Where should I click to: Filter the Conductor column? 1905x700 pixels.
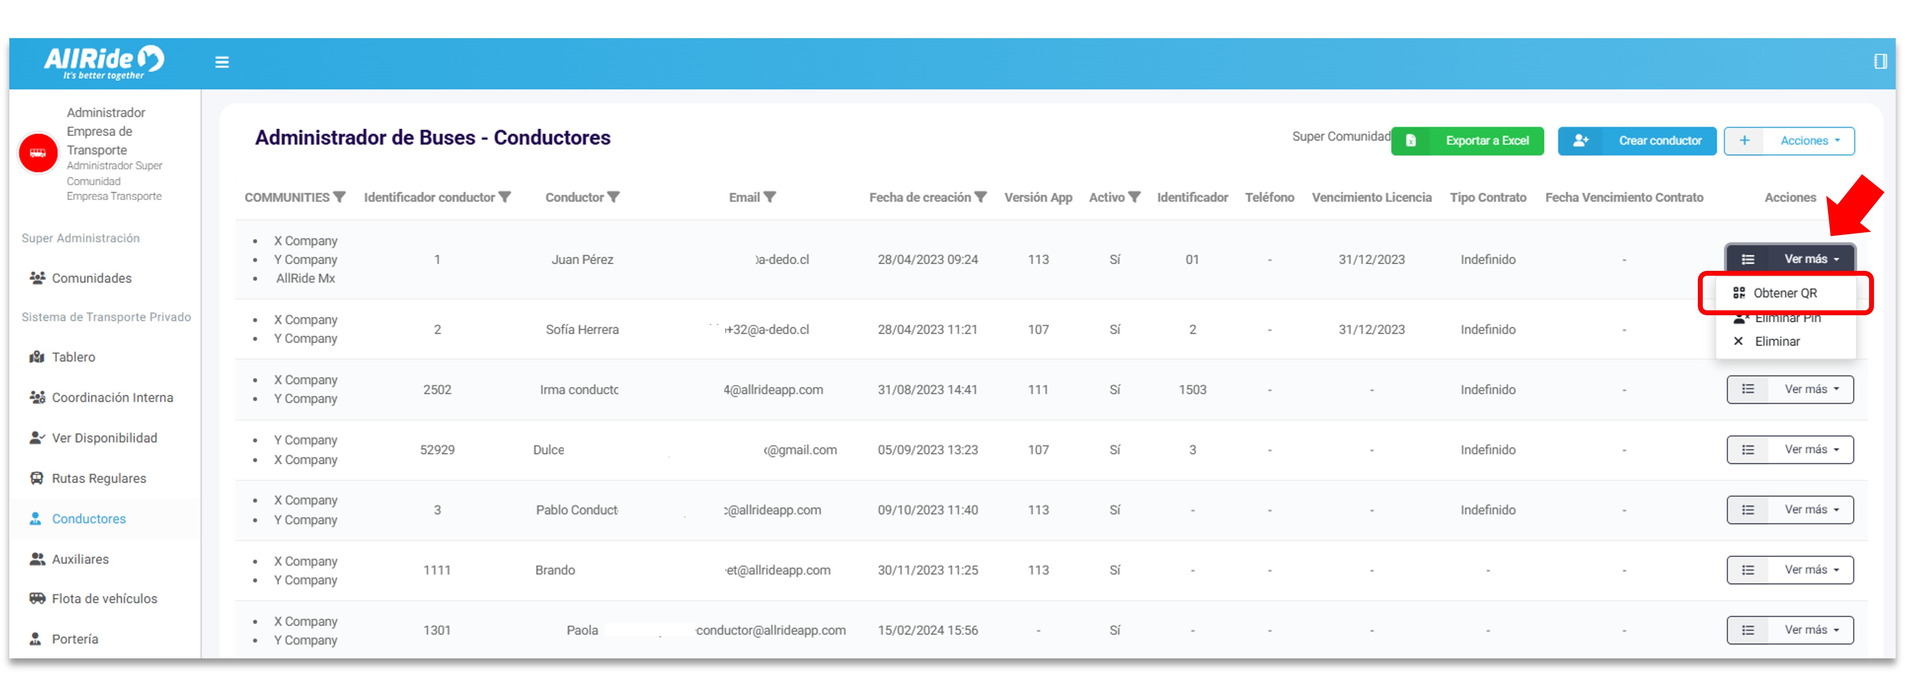tap(613, 197)
